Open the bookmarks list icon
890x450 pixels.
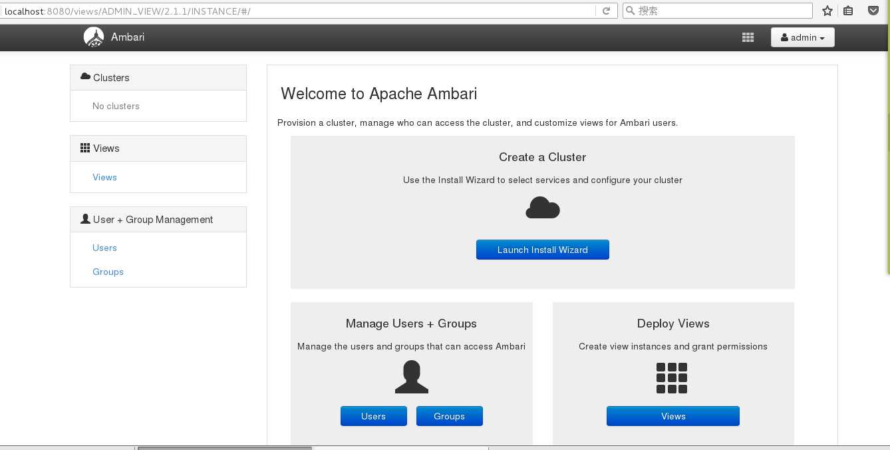point(848,11)
